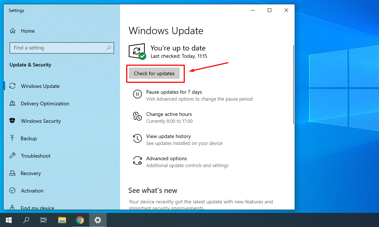Click the pause icon beside Pause updates
Image resolution: width=379 pixels, height=227 pixels.
[137, 94]
